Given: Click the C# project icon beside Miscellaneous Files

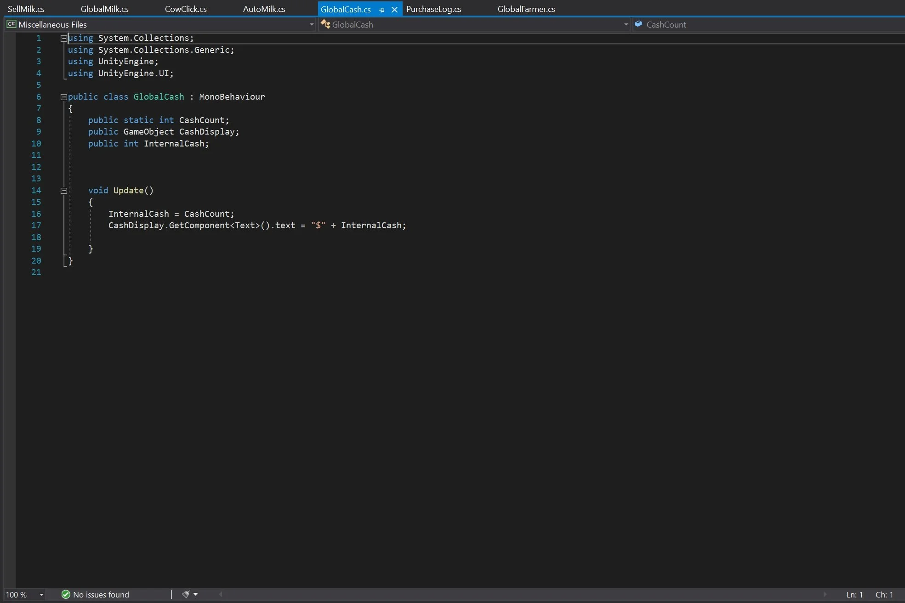Looking at the screenshot, I should (x=11, y=24).
